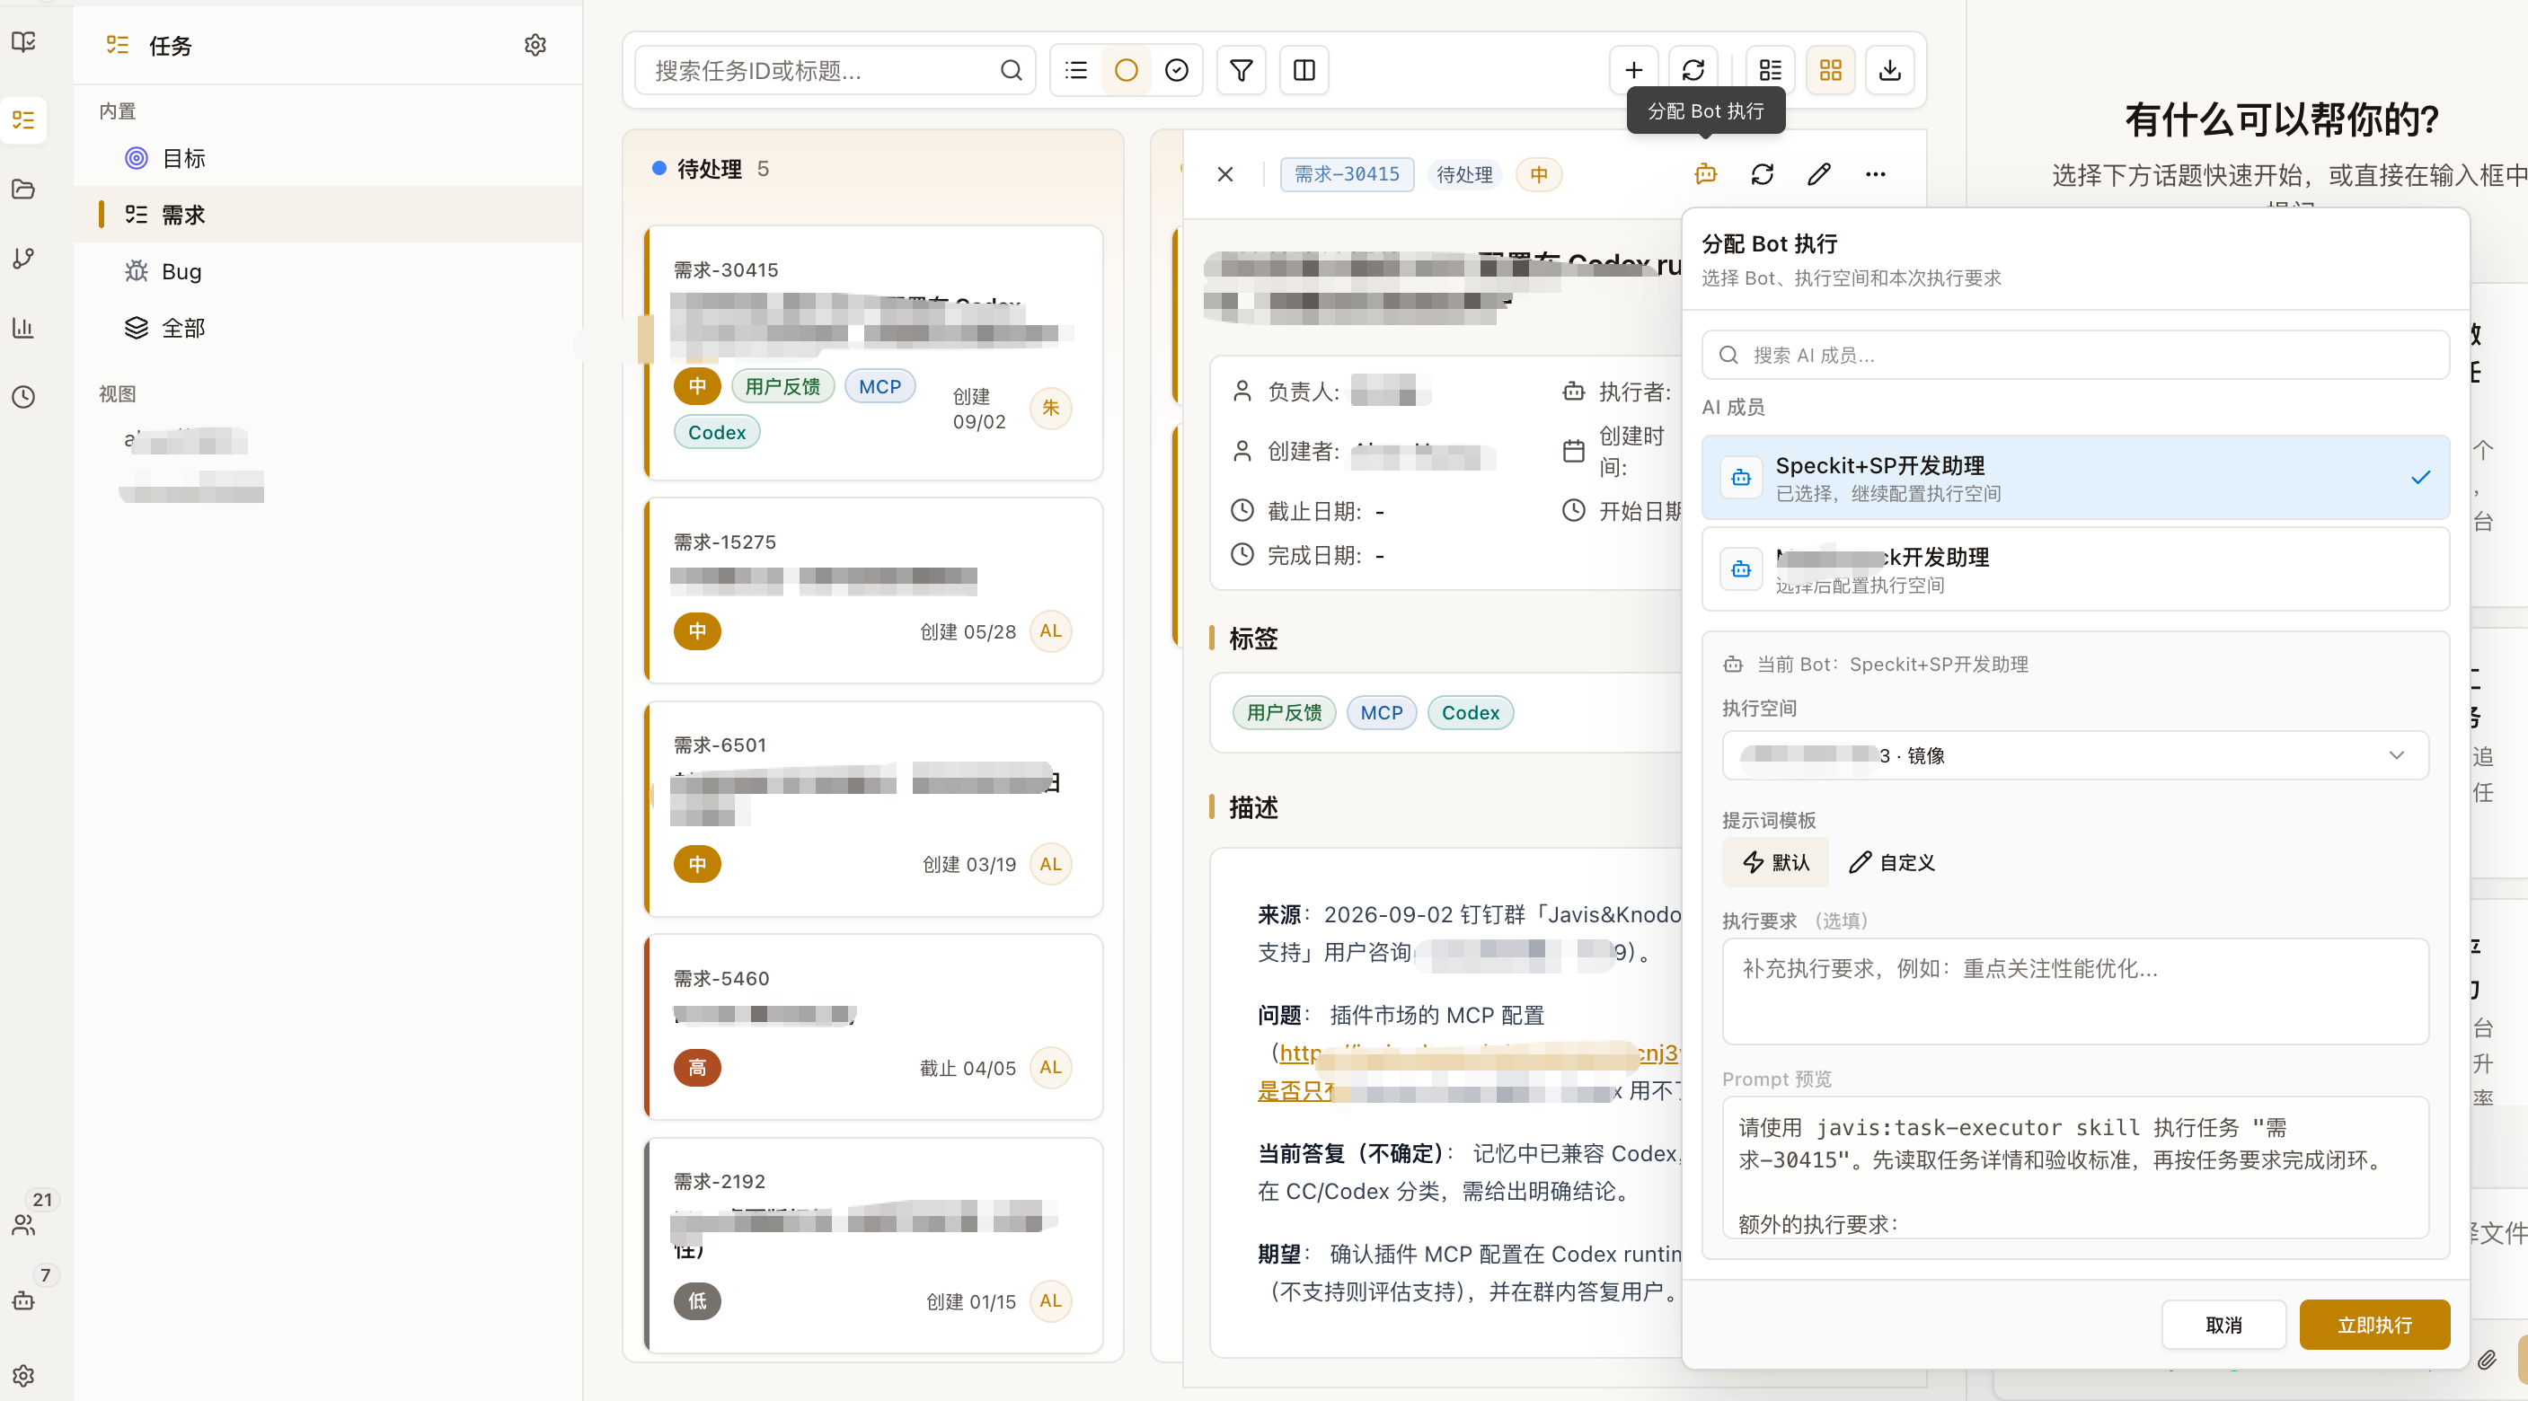
Task: Refresh the task detail
Action: [x=1763, y=174]
